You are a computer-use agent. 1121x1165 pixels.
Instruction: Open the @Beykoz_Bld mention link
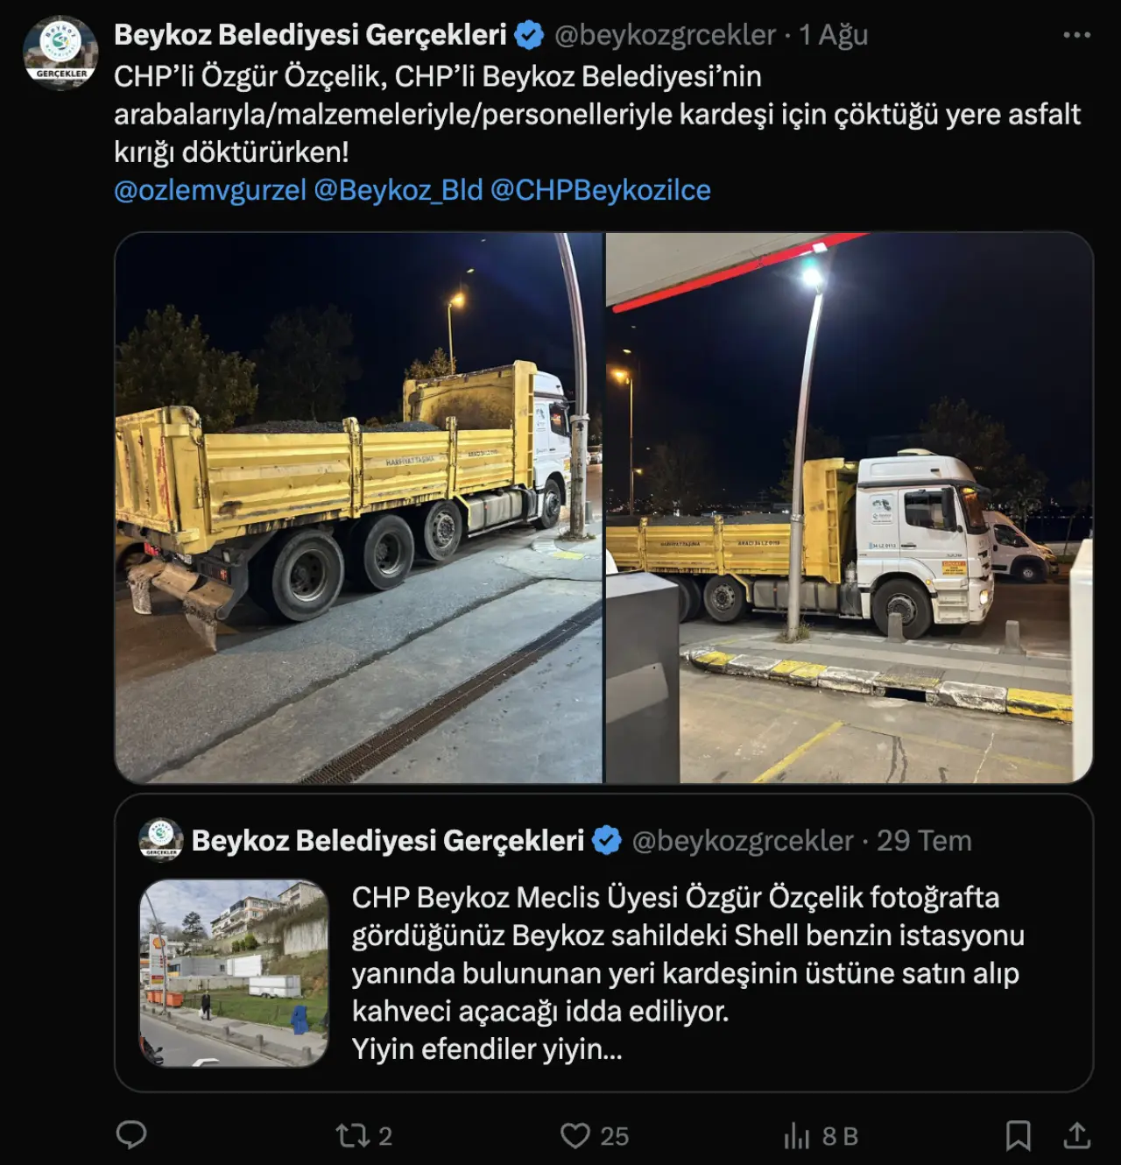(398, 190)
